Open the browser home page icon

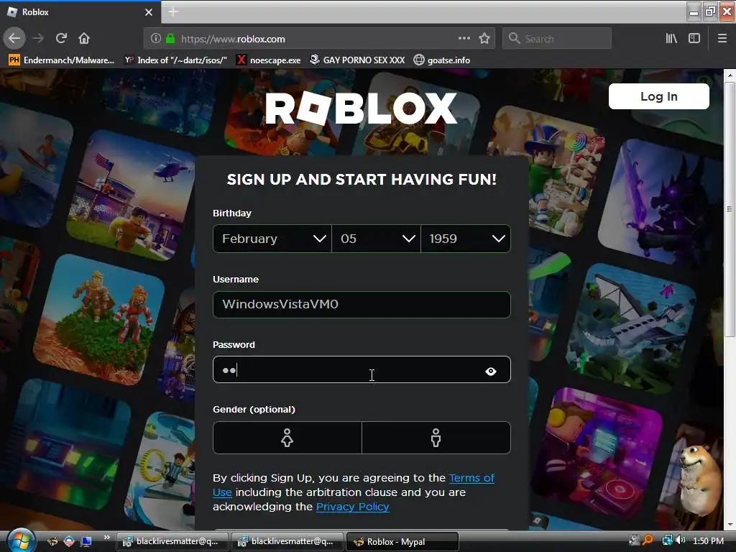coord(84,39)
